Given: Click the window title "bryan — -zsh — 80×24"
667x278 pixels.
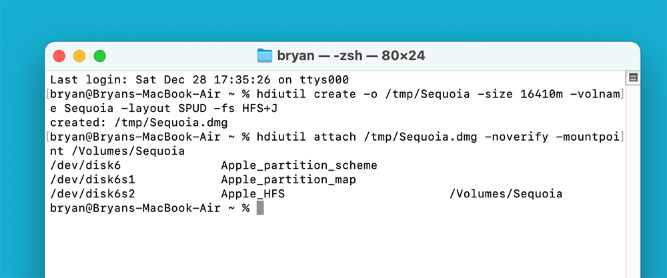Looking at the screenshot, I should click(x=352, y=55).
